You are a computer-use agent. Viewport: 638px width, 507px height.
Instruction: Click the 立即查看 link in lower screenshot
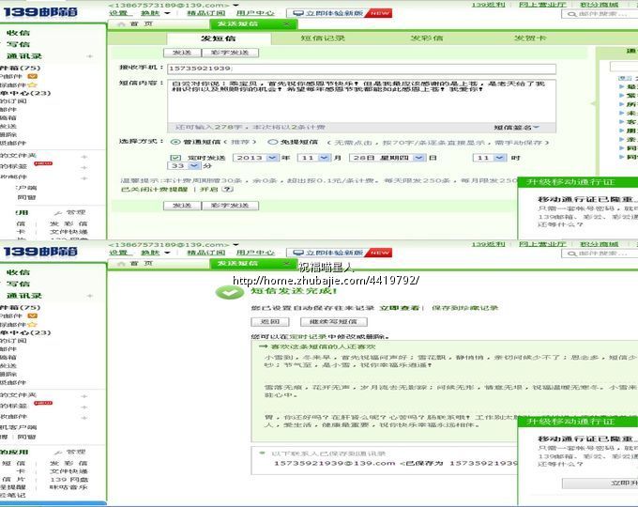point(399,308)
